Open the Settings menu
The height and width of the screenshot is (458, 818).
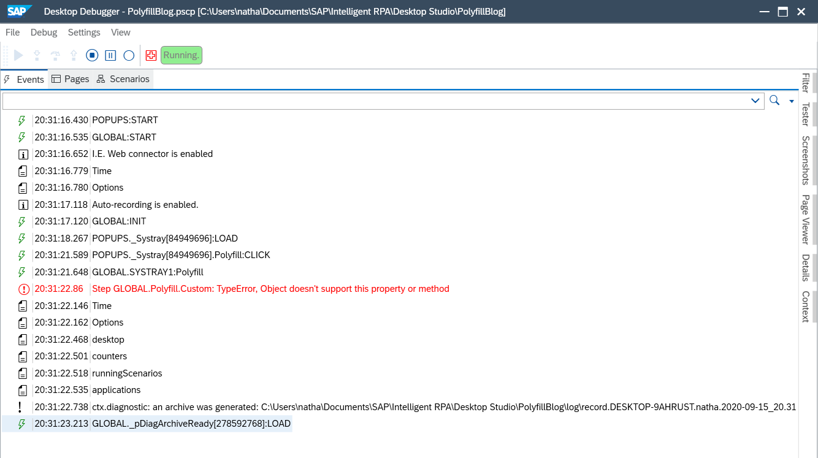pos(84,32)
